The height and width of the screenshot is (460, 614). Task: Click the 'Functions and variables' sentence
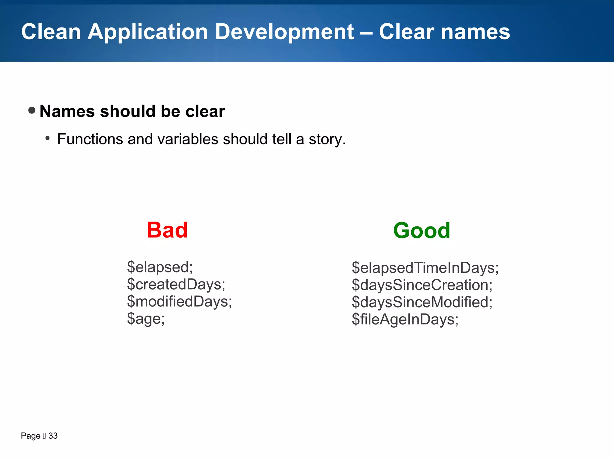pos(201,139)
